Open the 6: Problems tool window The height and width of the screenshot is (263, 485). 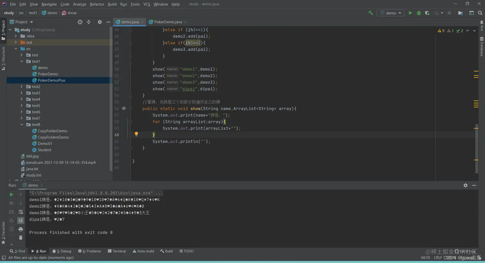click(89, 251)
